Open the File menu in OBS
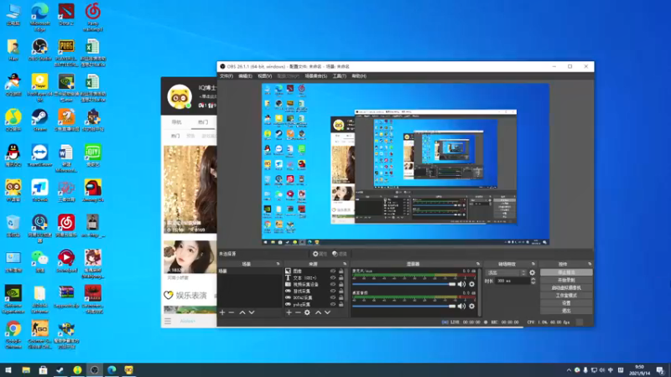 pyautogui.click(x=226, y=76)
